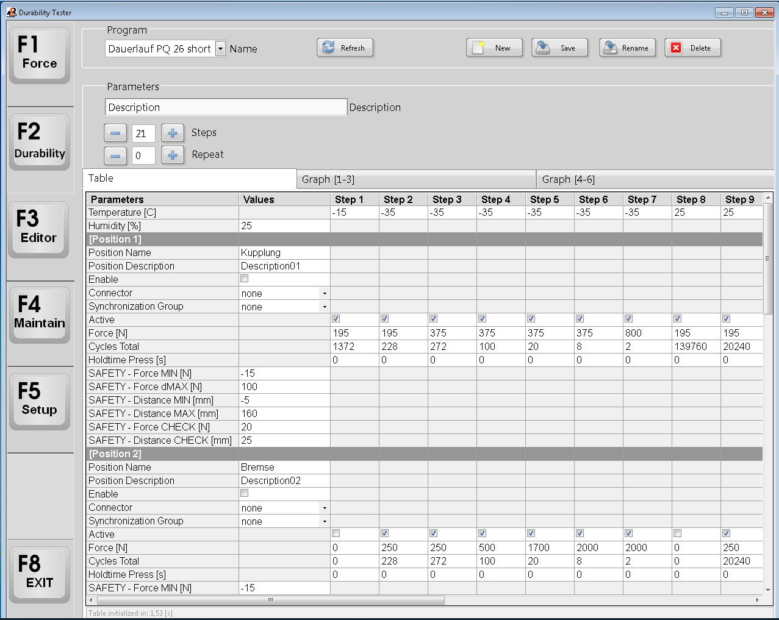This screenshot has width=779, height=620.
Task: Select the Humidity value cell 25
Action: [x=284, y=226]
